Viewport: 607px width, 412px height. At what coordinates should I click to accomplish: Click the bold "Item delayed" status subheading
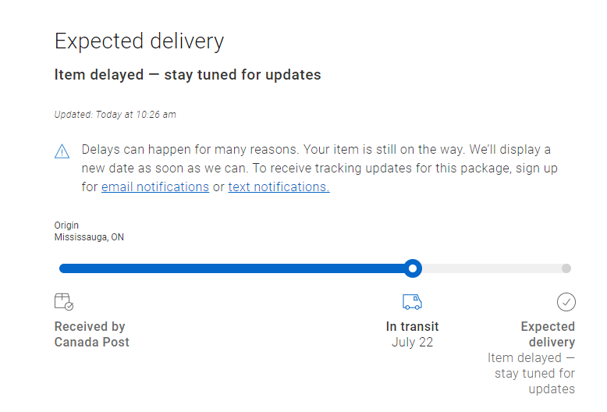187,75
